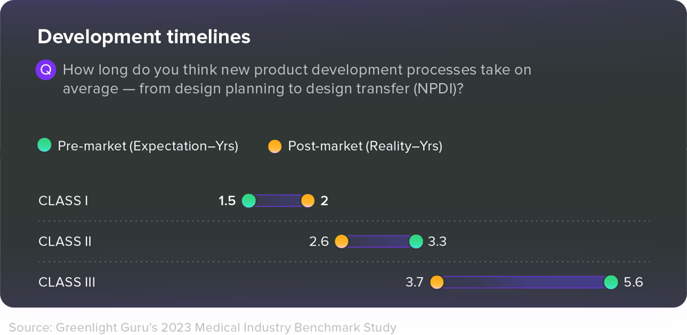Click the purple range bar for CLASS I
Viewport: 687px width, 335px height.
[x=278, y=201]
